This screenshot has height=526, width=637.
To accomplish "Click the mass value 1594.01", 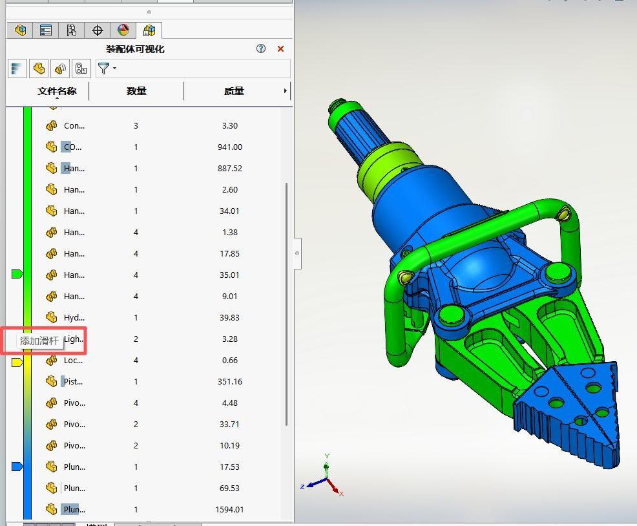I will point(229,509).
